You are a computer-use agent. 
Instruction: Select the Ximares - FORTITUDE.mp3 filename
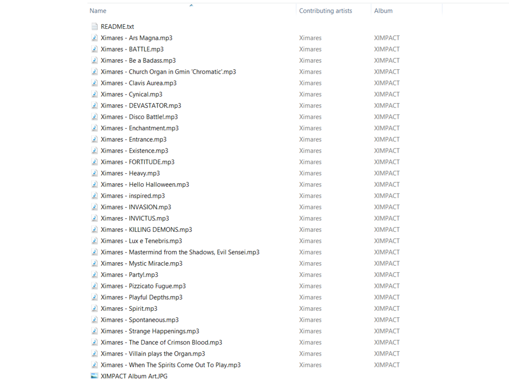point(138,162)
